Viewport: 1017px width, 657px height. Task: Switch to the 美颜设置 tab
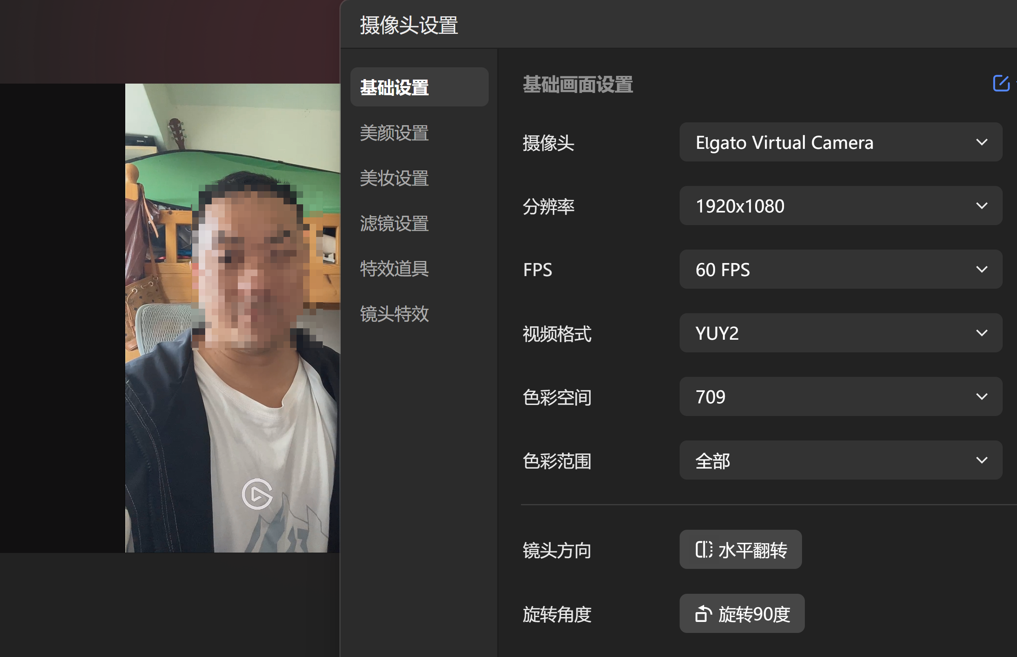[x=394, y=133]
